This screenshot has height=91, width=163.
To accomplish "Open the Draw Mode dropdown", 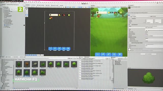I will pos(154,32).
